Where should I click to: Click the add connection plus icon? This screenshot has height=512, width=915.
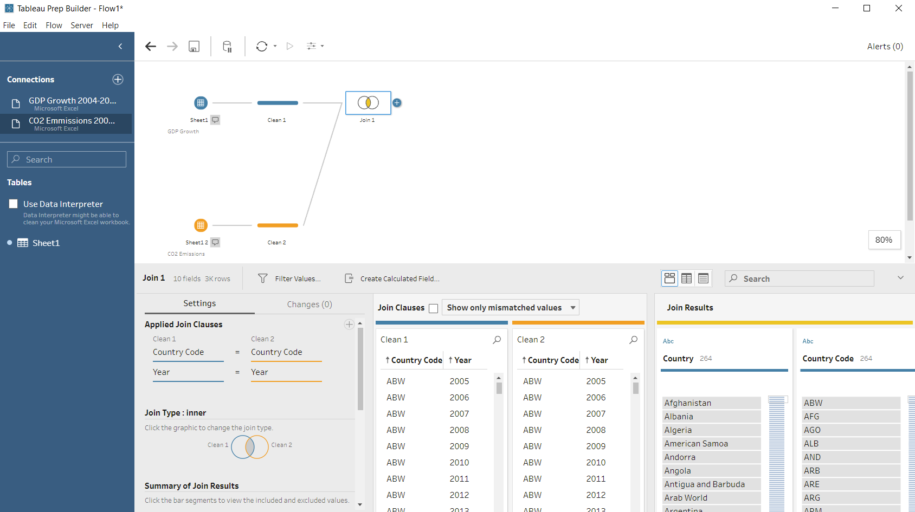pos(118,80)
